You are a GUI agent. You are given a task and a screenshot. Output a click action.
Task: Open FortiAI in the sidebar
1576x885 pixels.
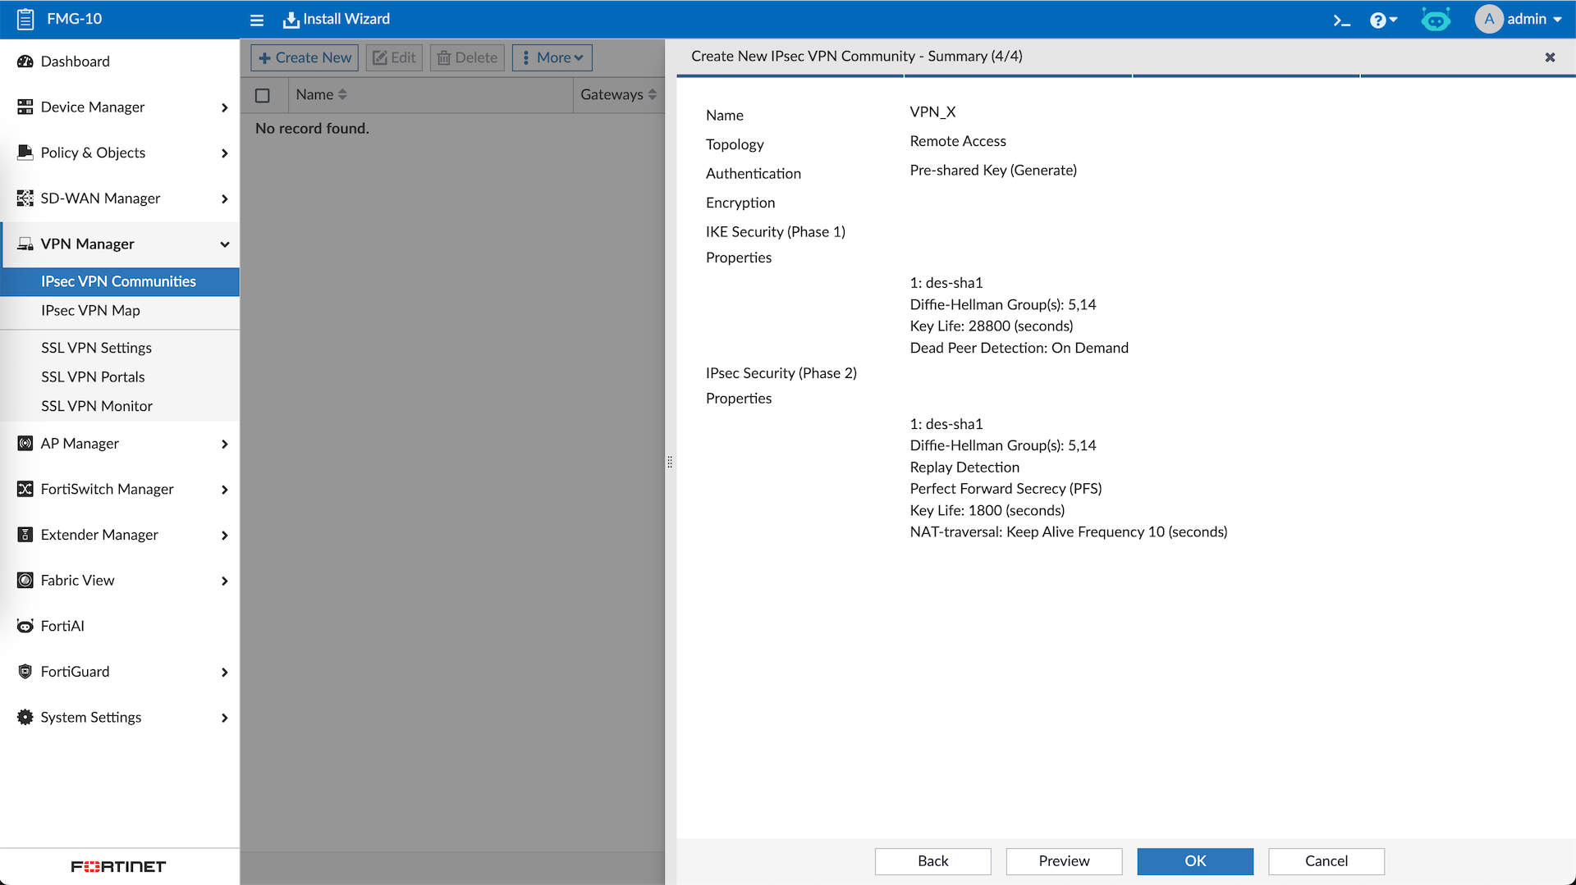click(x=62, y=626)
